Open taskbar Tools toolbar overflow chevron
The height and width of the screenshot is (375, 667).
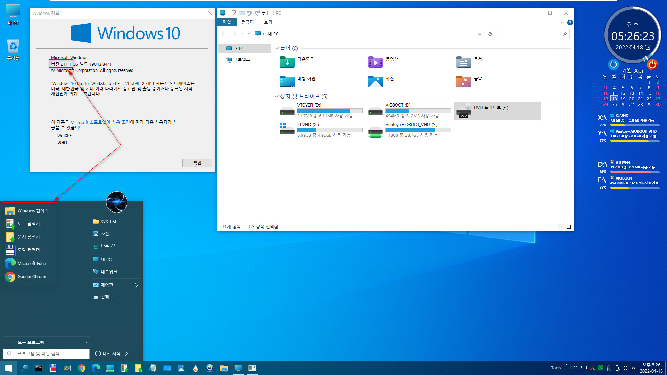point(565,365)
